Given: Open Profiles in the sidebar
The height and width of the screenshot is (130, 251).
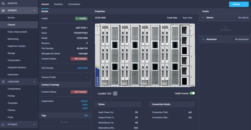Looking at the screenshot, I should coord(19,96).
